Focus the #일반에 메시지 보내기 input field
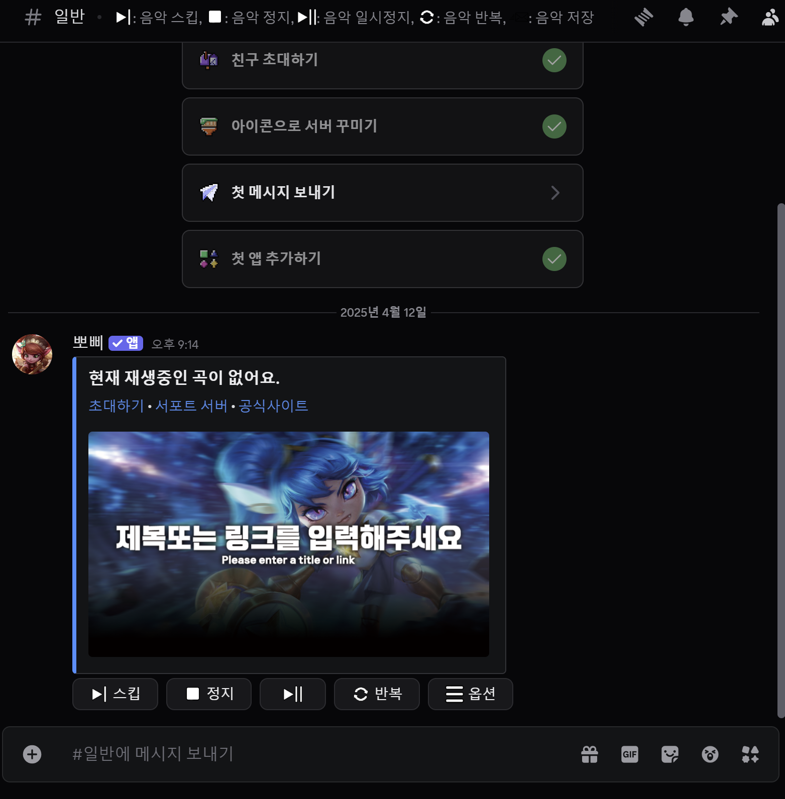Viewport: 785px width, 799px height. (321, 754)
